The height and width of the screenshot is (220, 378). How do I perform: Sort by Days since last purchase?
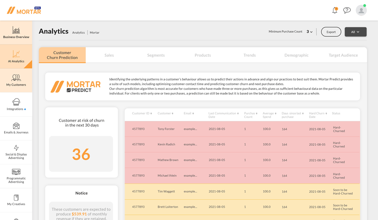[293, 115]
